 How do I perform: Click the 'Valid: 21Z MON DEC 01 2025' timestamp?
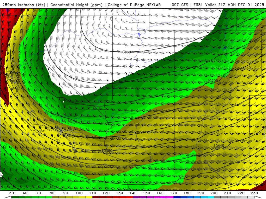click(235, 5)
